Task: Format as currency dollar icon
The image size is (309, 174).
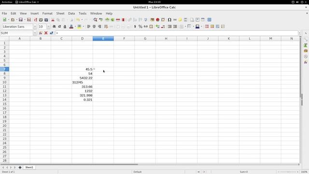Action: click(135, 27)
